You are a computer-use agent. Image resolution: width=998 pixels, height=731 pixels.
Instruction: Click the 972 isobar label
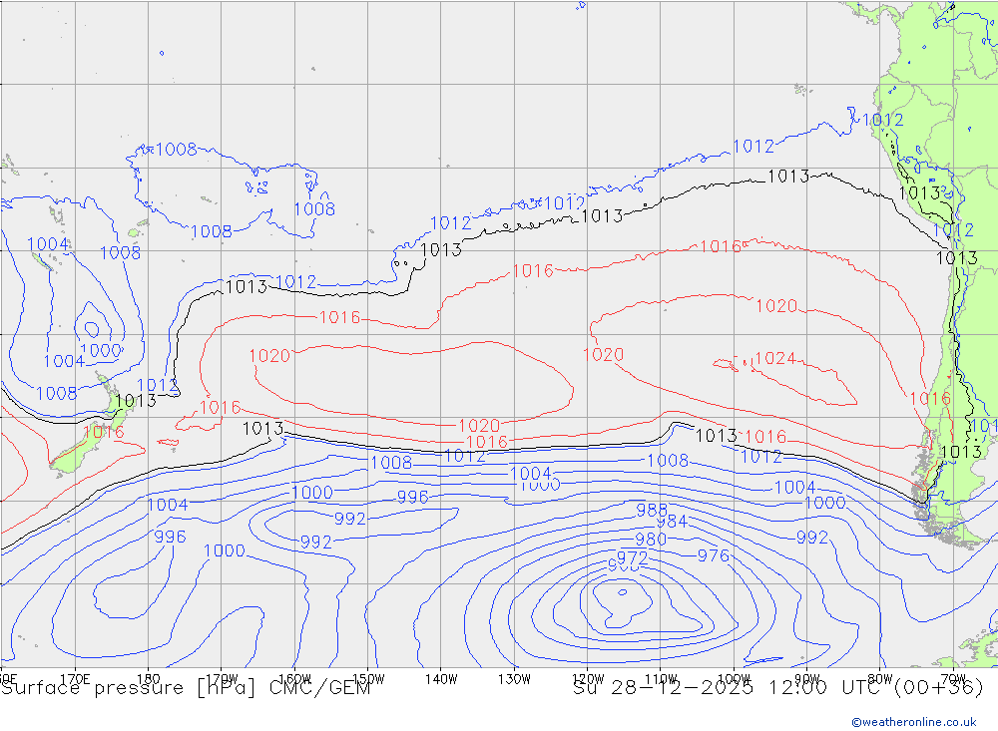632,557
